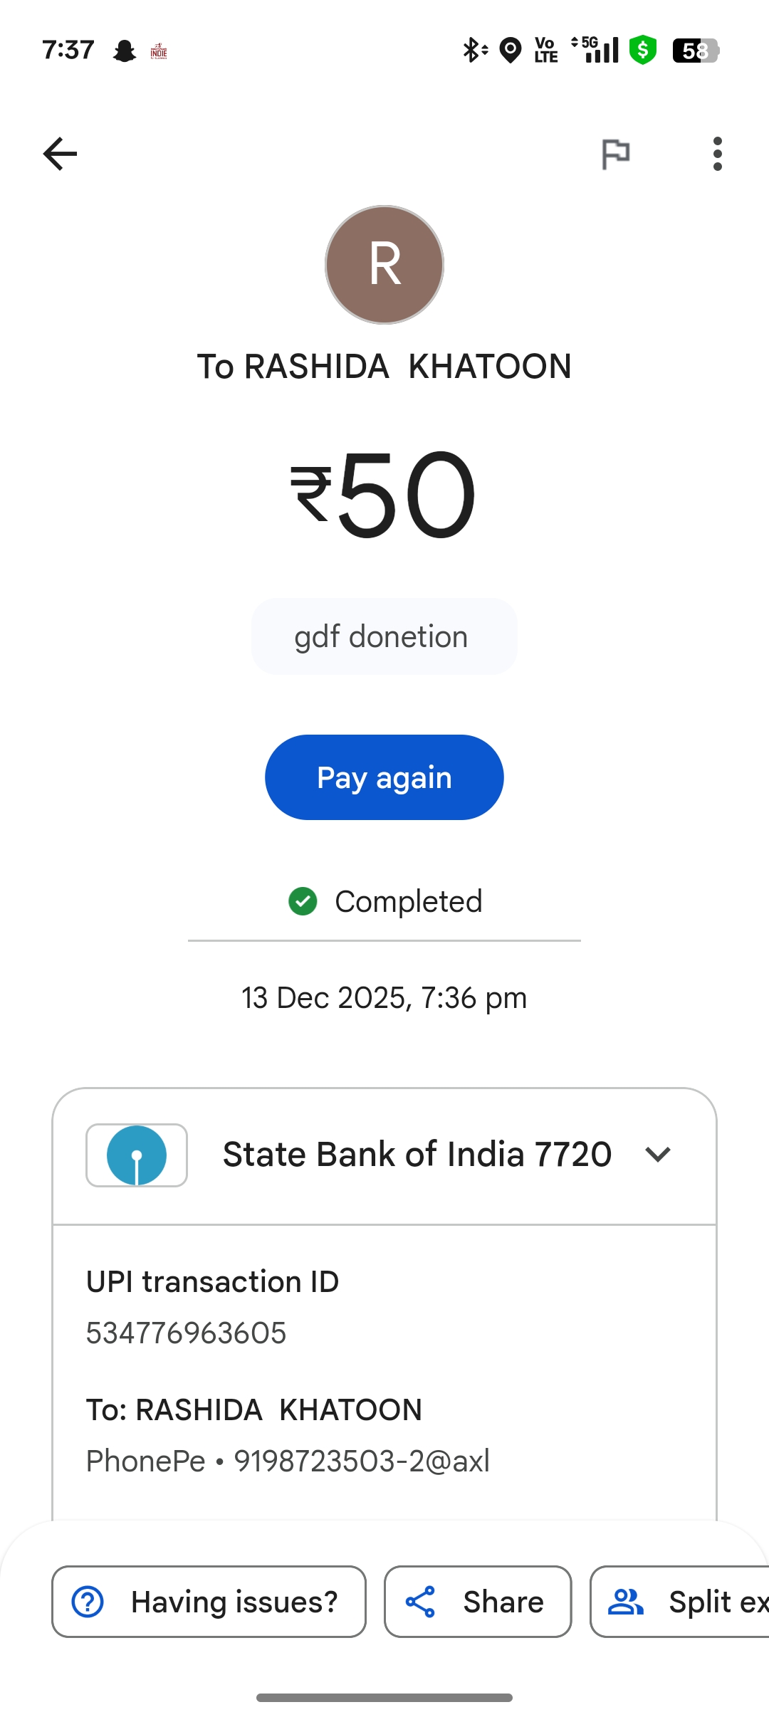
Task: Tap the share network icon
Action: point(420,1602)
